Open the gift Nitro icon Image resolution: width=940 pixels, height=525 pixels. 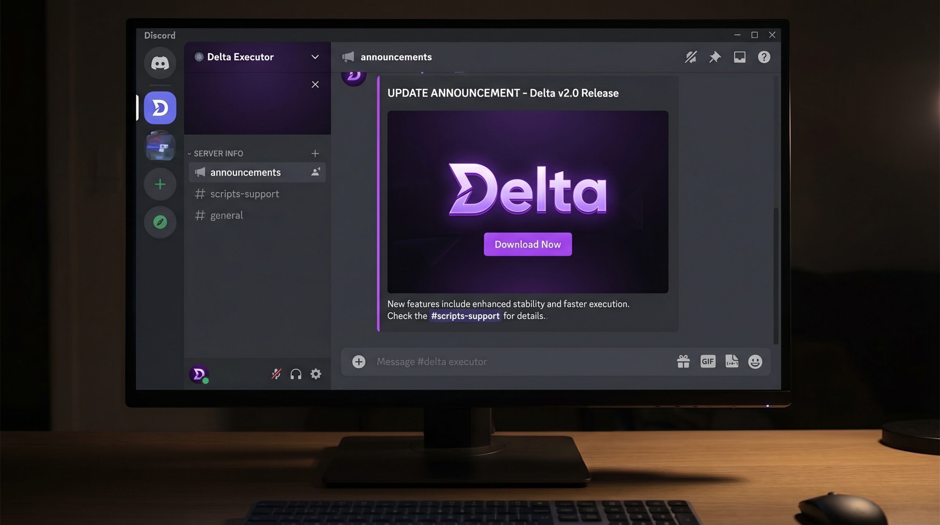tap(683, 362)
